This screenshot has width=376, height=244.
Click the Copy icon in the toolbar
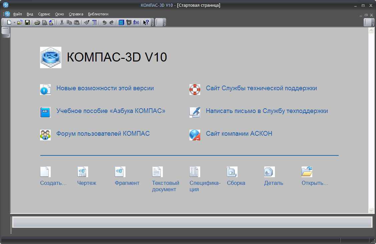(x=69, y=23)
